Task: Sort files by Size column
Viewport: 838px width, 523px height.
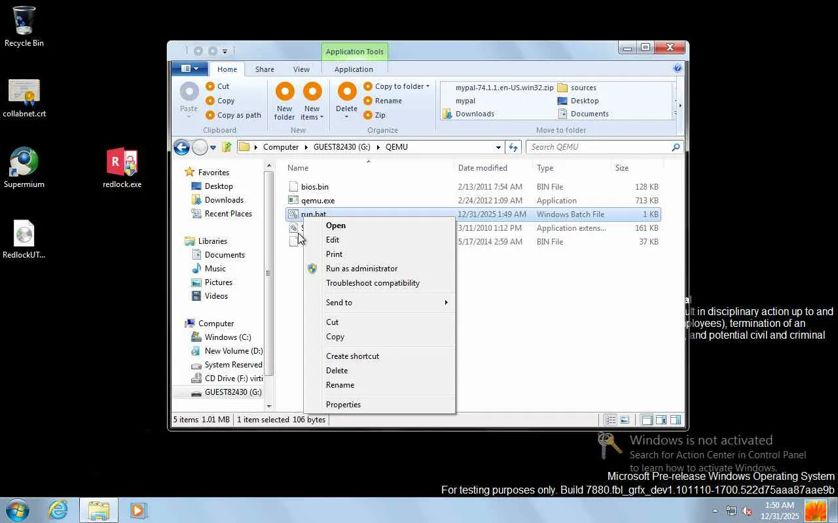Action: [622, 168]
